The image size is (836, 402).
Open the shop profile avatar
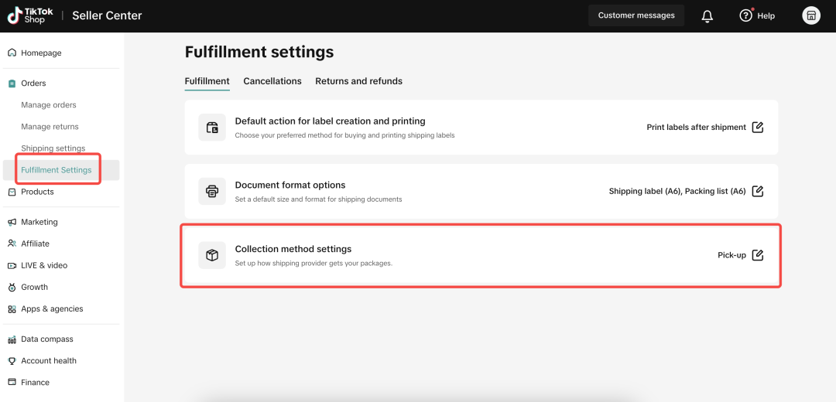coord(810,15)
